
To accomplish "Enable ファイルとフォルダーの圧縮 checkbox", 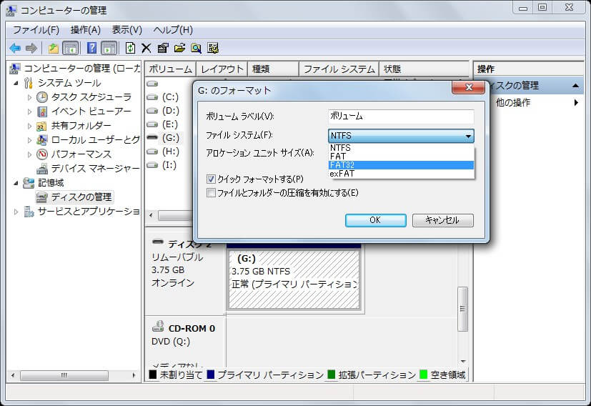I will (x=211, y=193).
